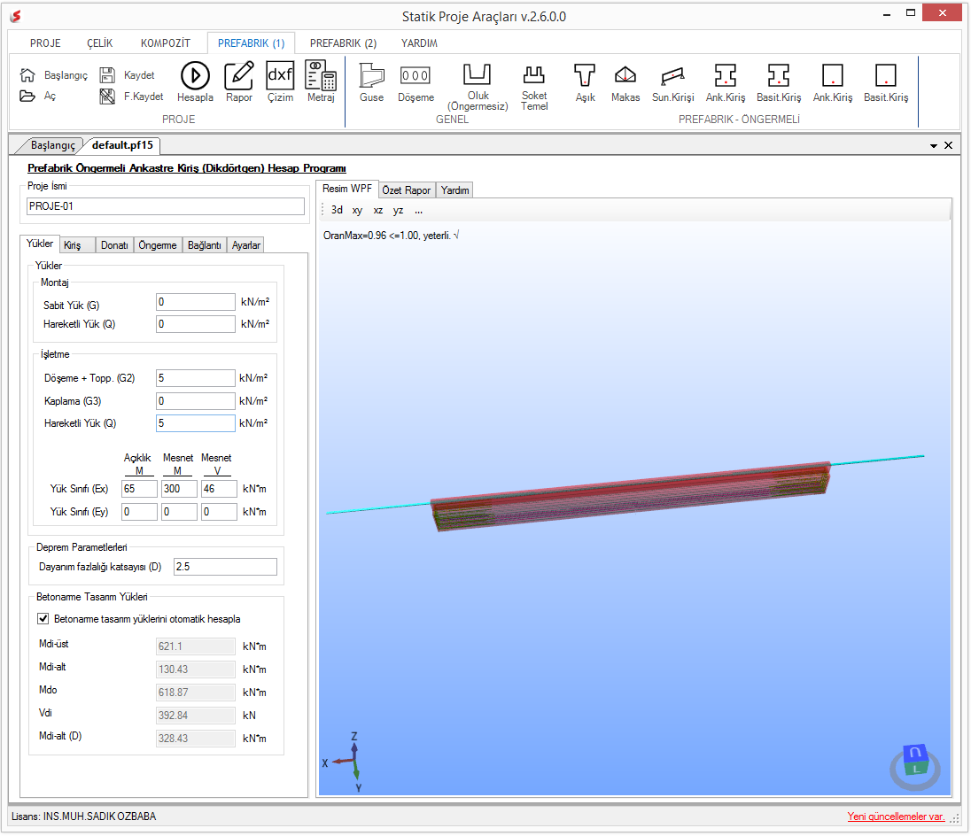This screenshot has width=971, height=836.
Task: Click the Yeni güncellemeler var link
Action: pyautogui.click(x=896, y=817)
